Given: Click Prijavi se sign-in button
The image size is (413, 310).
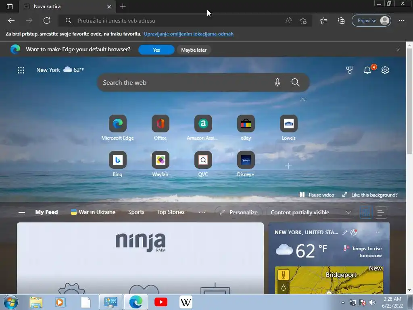Looking at the screenshot, I should [x=371, y=21].
